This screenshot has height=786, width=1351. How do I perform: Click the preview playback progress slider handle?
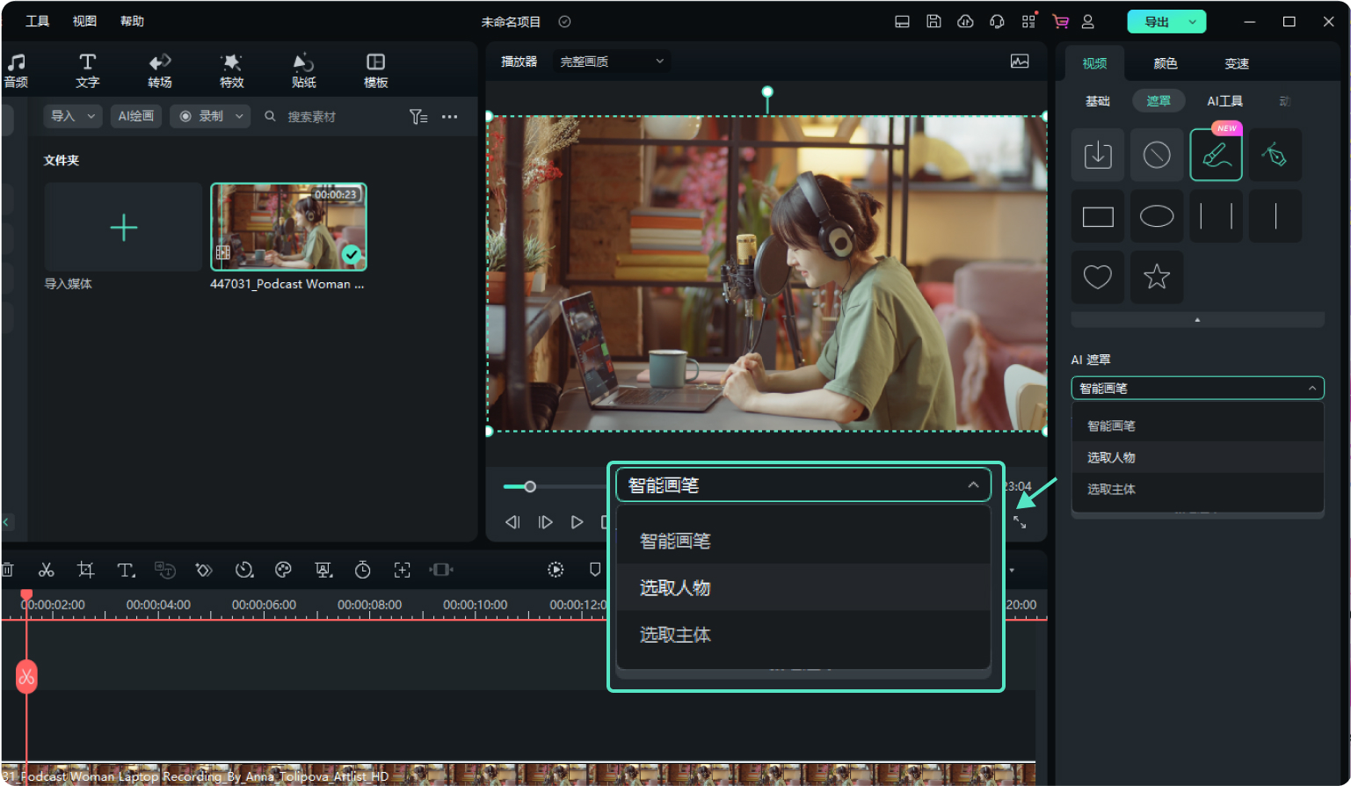[530, 486]
